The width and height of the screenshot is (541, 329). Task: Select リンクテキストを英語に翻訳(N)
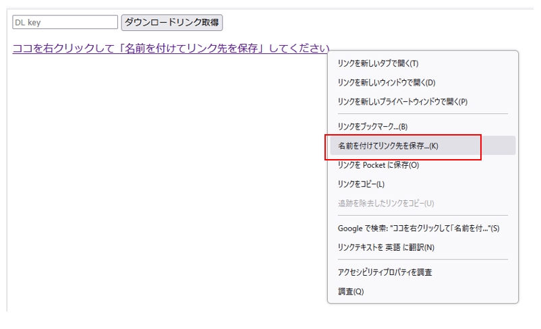[x=386, y=247]
